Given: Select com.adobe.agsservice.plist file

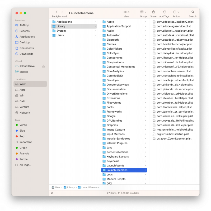Looking at the screenshot, I should (174, 26).
